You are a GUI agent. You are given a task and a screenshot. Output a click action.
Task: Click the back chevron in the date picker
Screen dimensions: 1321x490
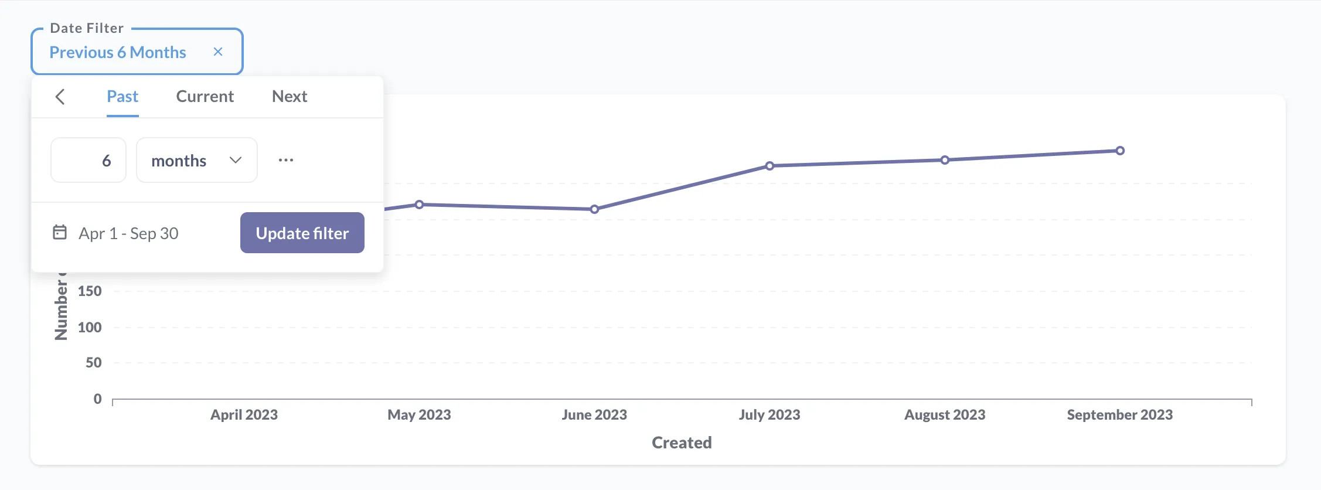pos(60,97)
